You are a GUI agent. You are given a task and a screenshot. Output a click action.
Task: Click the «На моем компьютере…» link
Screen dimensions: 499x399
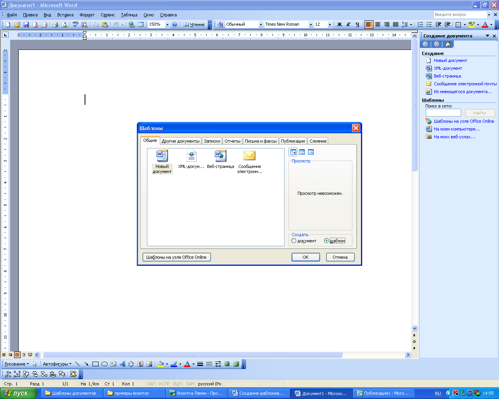(457, 129)
